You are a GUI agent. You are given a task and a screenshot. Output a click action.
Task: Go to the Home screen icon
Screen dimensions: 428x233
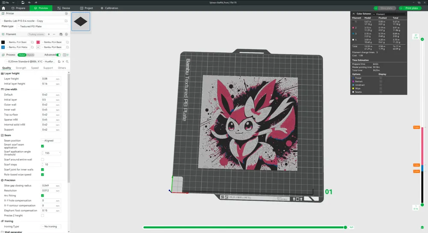tap(3, 8)
